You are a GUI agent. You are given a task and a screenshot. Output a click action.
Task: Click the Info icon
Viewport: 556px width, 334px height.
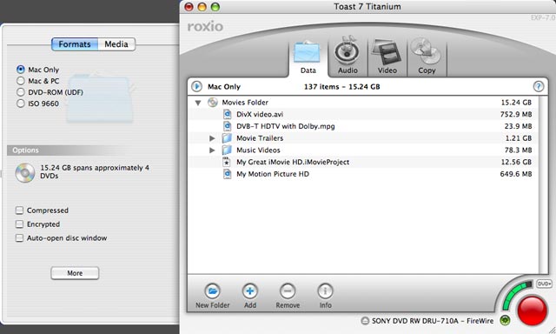pos(325,291)
